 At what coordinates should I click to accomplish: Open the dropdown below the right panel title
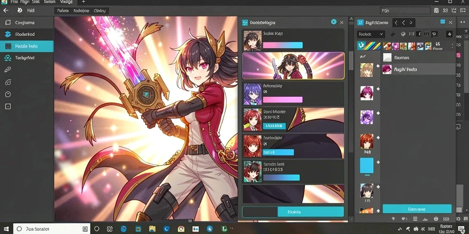[x=371, y=34]
